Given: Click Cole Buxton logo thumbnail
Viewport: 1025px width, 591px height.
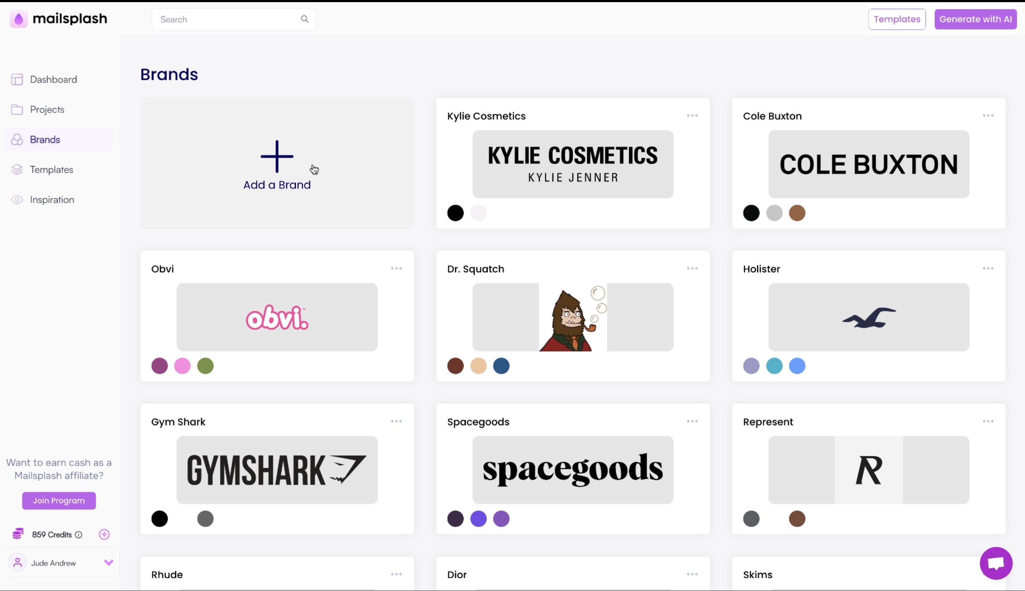Looking at the screenshot, I should 869,164.
